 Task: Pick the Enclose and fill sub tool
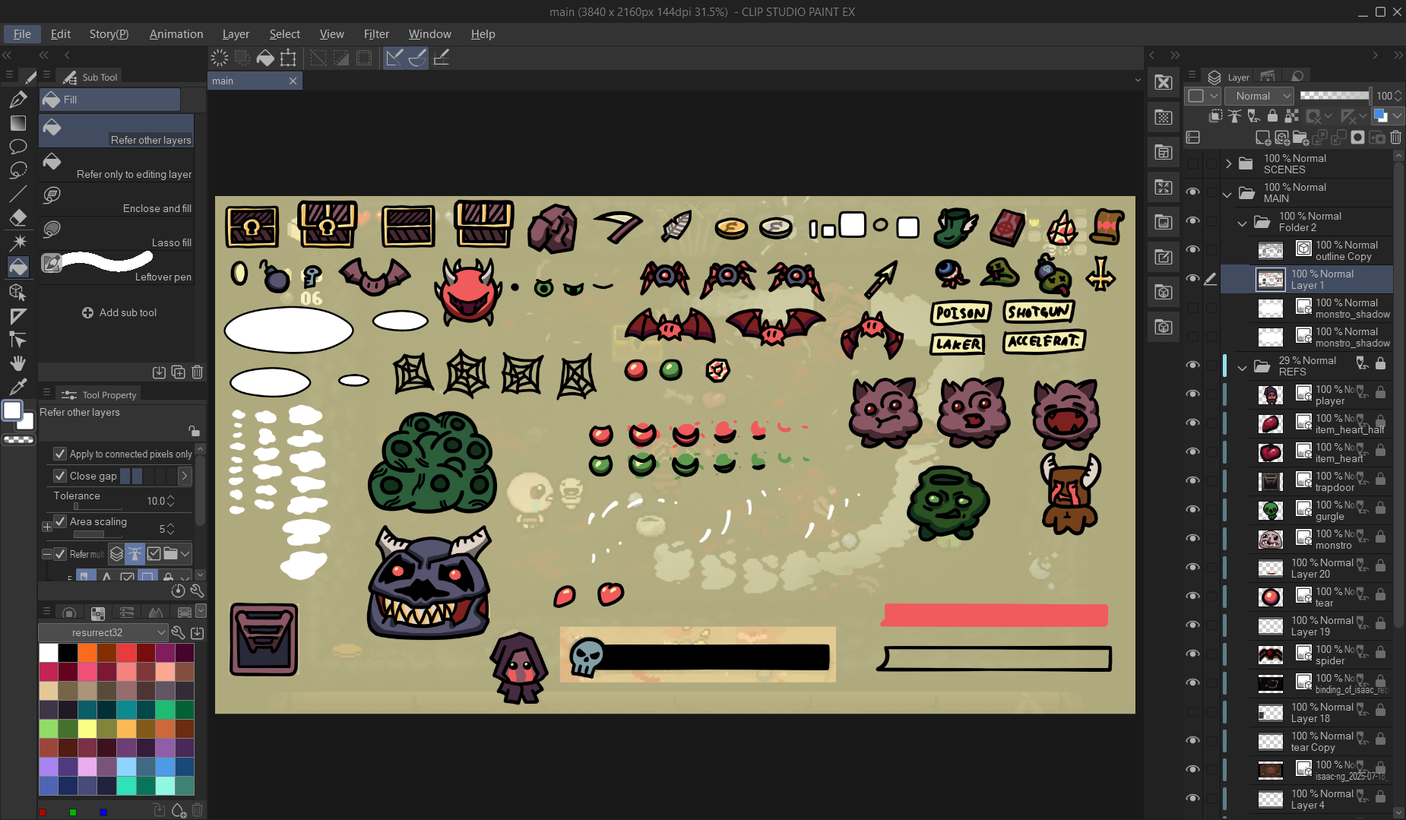tap(117, 199)
